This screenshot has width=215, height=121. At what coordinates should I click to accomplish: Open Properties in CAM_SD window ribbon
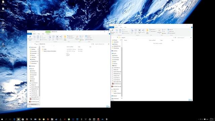coord(77,37)
